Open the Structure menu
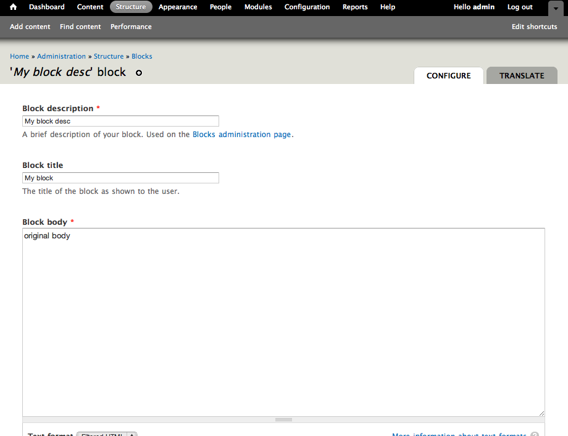 131,7
